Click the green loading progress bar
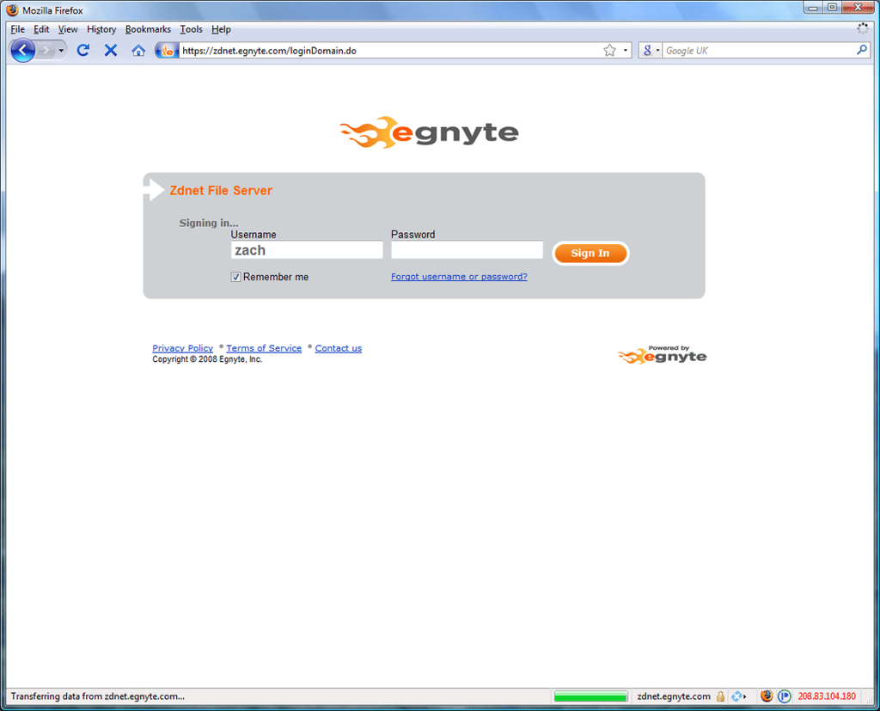The height and width of the screenshot is (711, 880). tap(590, 697)
